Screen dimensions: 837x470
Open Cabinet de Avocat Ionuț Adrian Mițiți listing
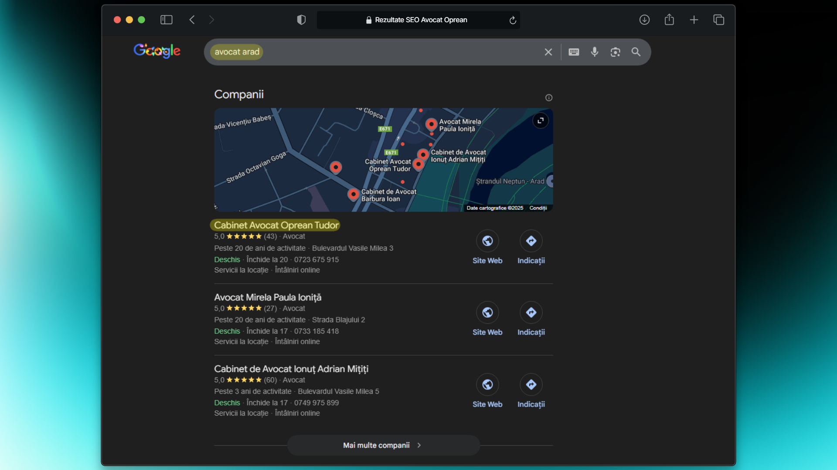(x=291, y=369)
